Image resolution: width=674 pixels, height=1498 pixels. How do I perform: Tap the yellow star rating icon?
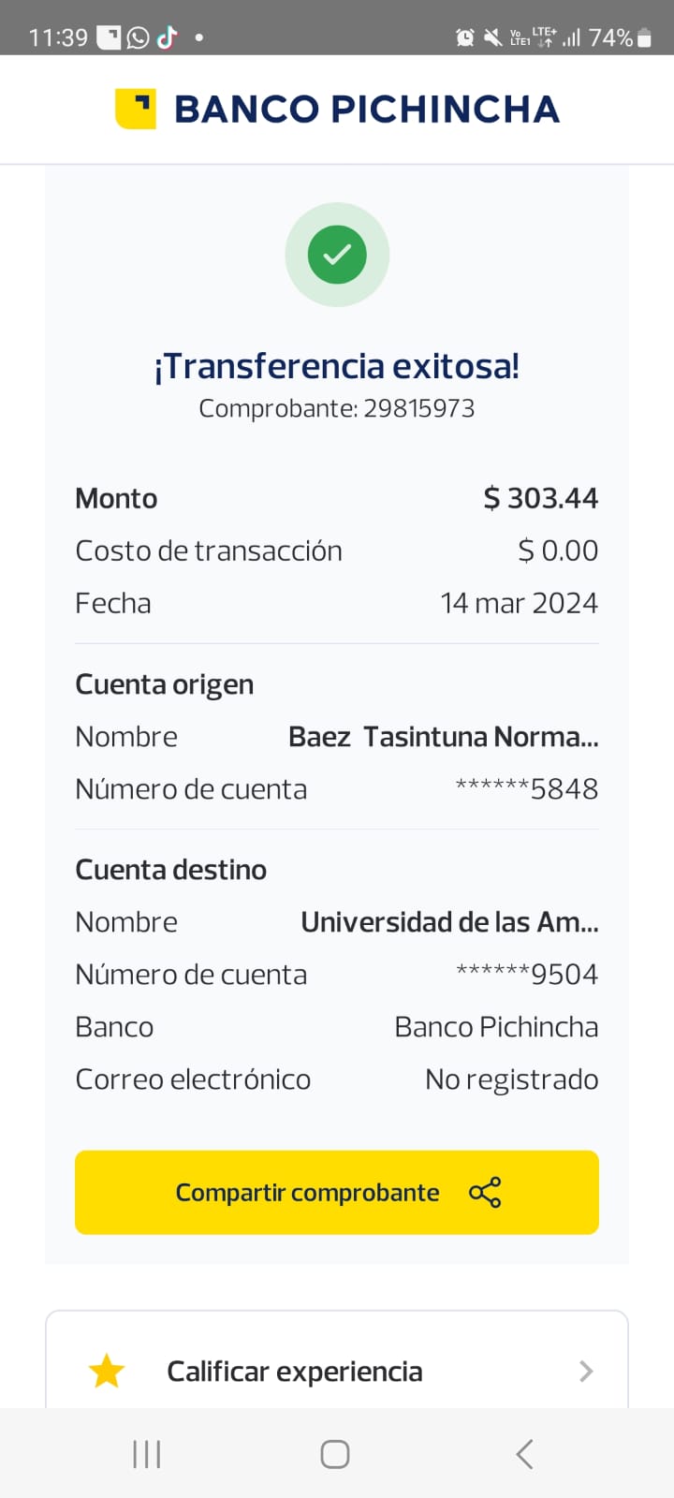107,1371
